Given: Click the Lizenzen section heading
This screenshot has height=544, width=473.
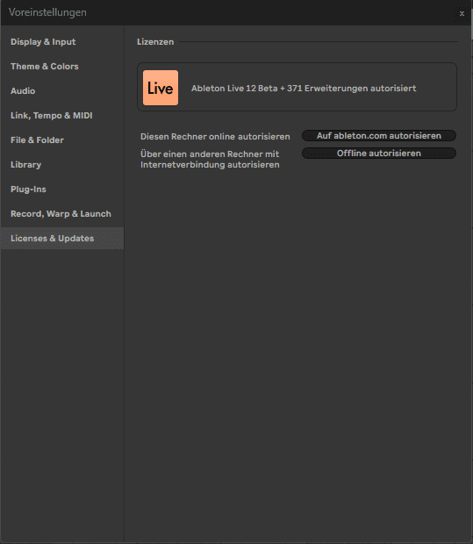Looking at the screenshot, I should tap(155, 42).
